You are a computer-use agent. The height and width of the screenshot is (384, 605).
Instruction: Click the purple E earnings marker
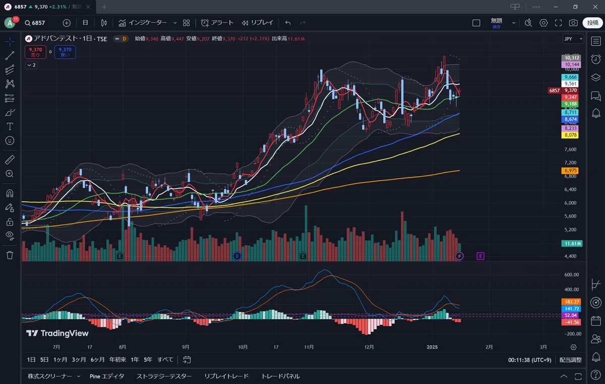pos(480,256)
